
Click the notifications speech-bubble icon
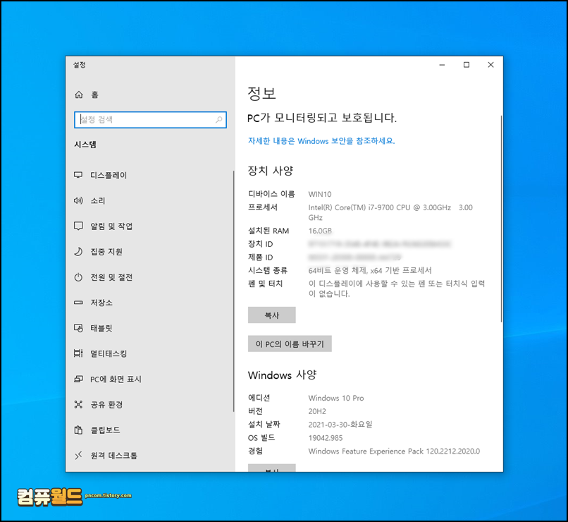coord(78,226)
